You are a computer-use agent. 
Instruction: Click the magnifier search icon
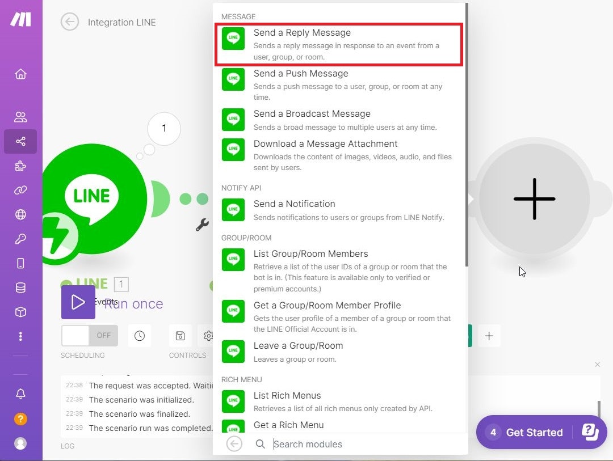point(260,444)
